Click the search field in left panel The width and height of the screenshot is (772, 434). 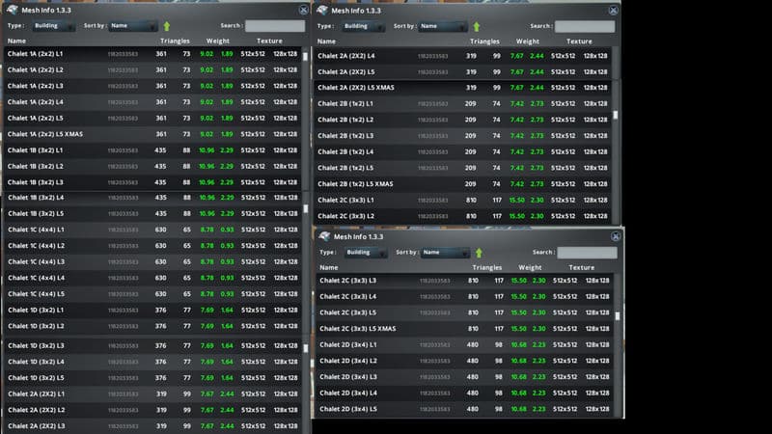pyautogui.click(x=274, y=26)
